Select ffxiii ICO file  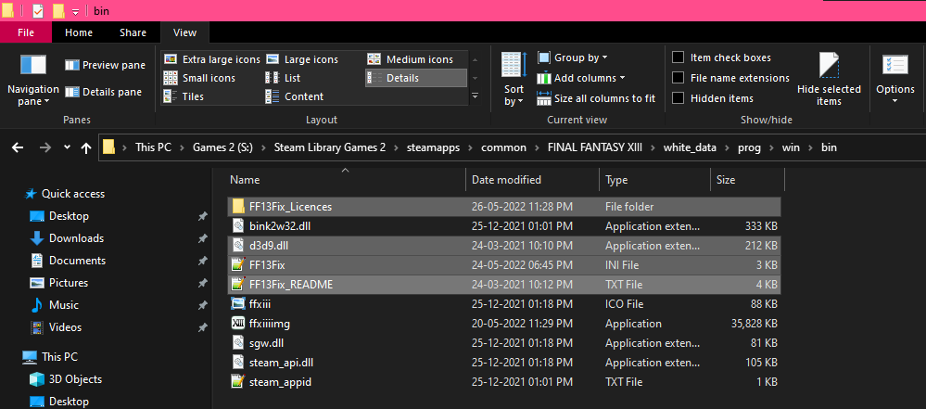503,304
